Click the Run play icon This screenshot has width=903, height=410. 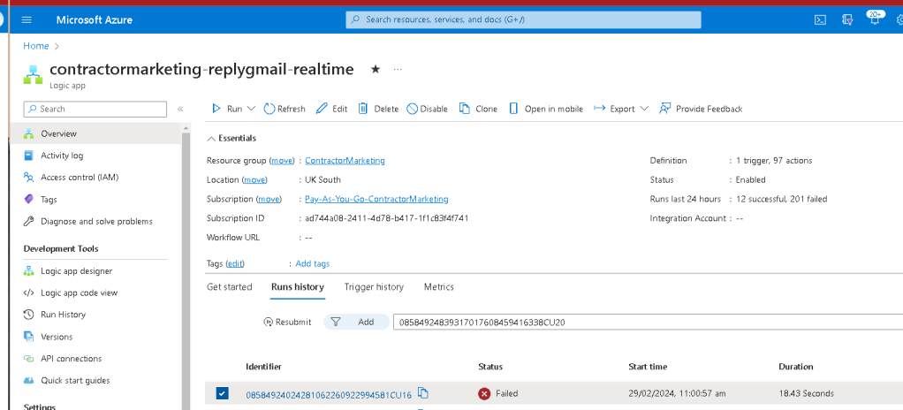coord(216,109)
